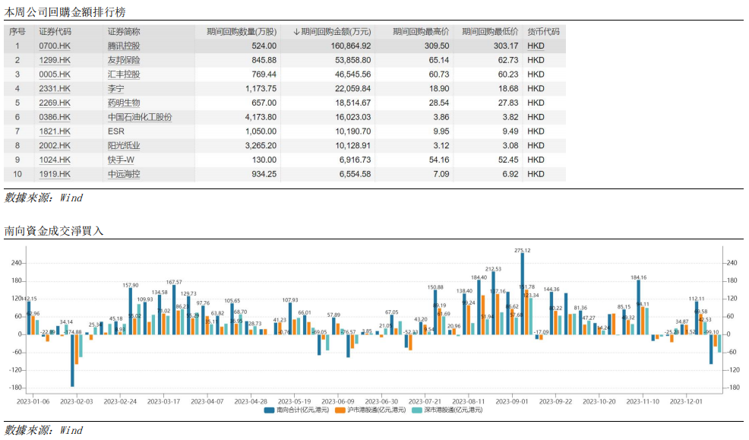Toggle 沪市港股通 orange legend swatch
The width and height of the screenshot is (749, 440).
tap(340, 410)
